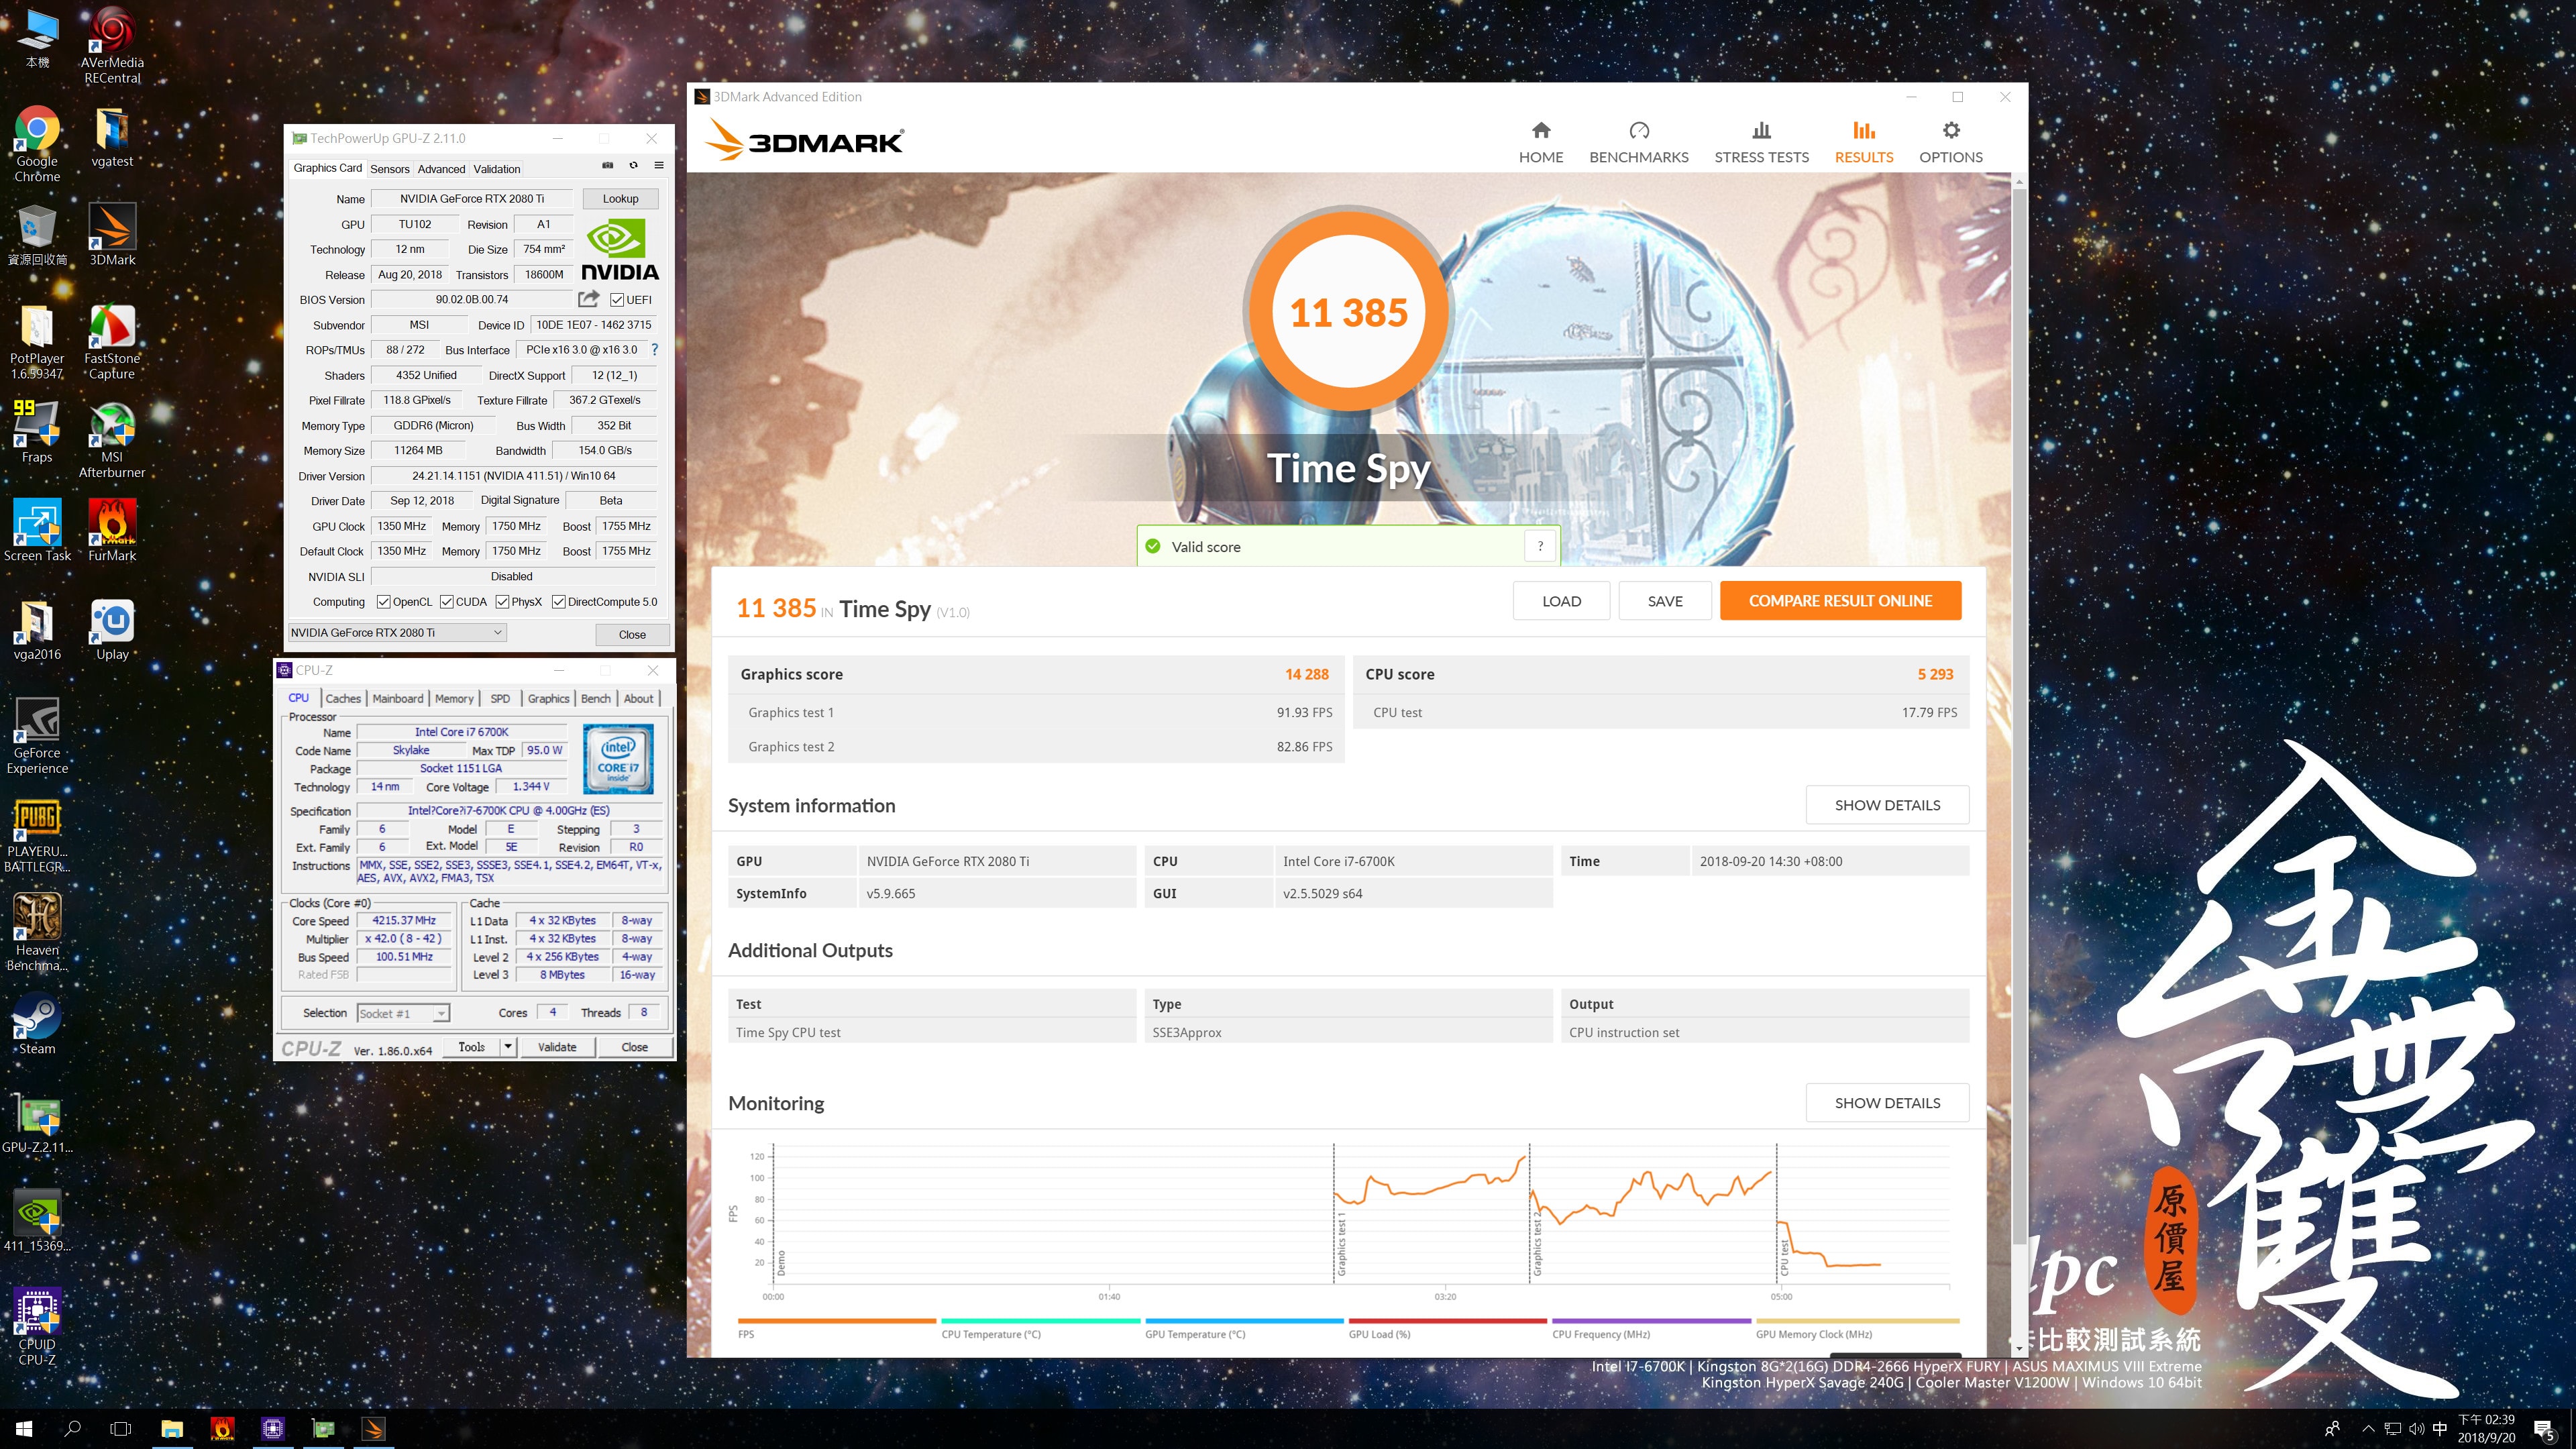Open Windows Start menu
Screen dimensions: 2576x1449
click(24, 1429)
